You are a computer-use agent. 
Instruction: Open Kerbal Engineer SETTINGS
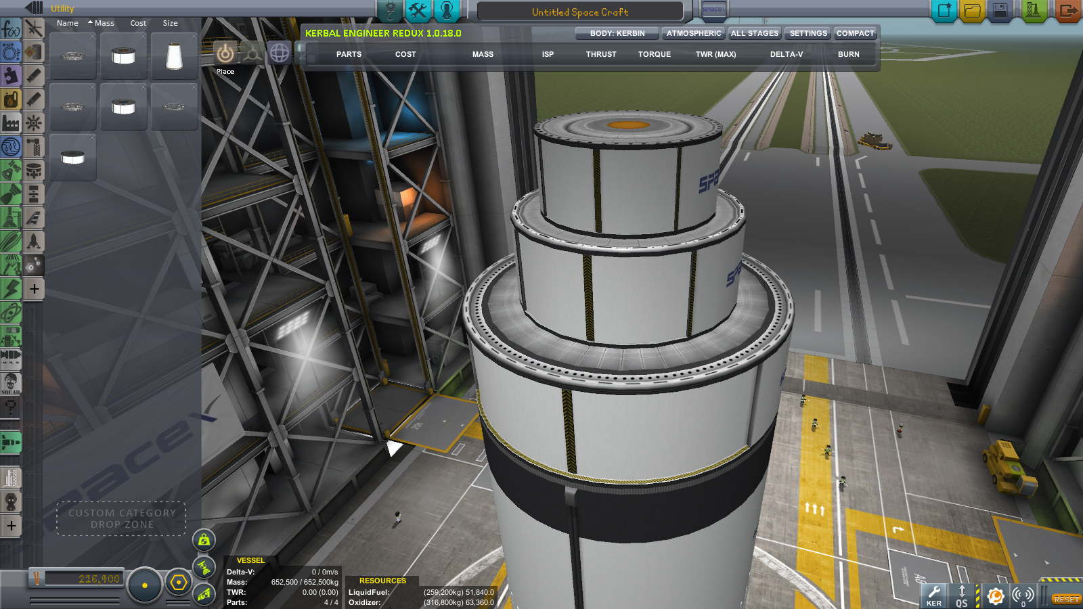coord(808,33)
